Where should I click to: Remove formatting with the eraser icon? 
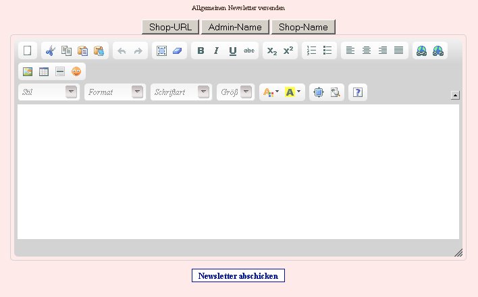coord(178,51)
